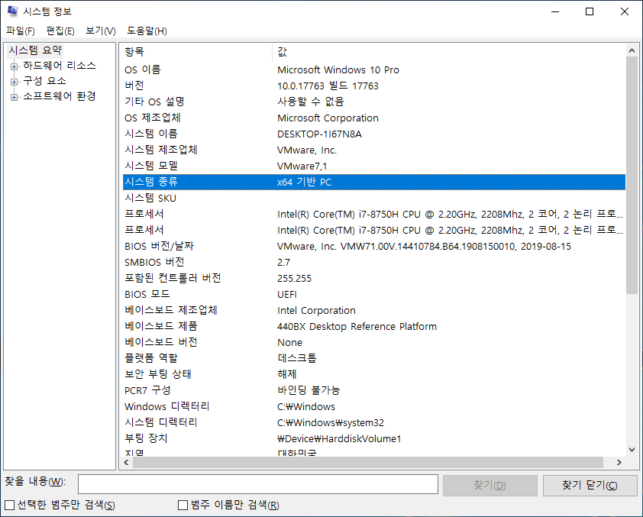Expand the 하드웨어 리소스 node
Image resolution: width=643 pixels, height=517 pixels.
point(14,66)
